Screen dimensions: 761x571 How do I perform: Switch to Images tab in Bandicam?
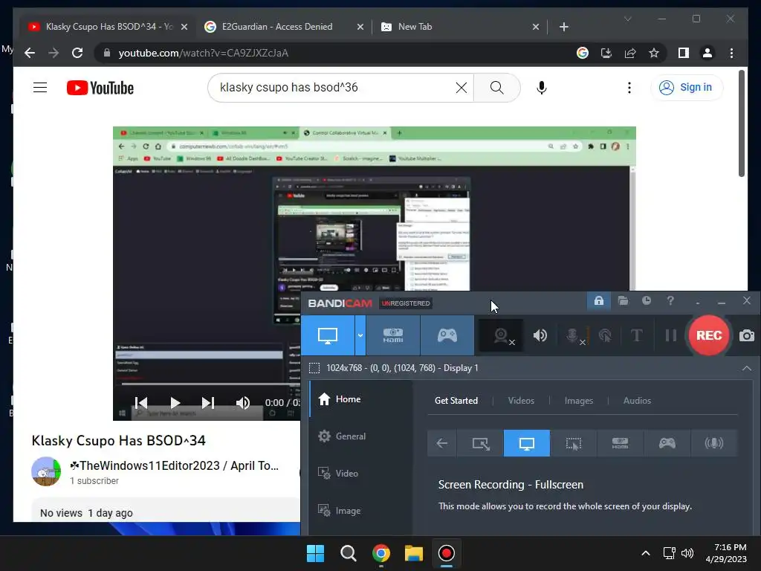(578, 401)
